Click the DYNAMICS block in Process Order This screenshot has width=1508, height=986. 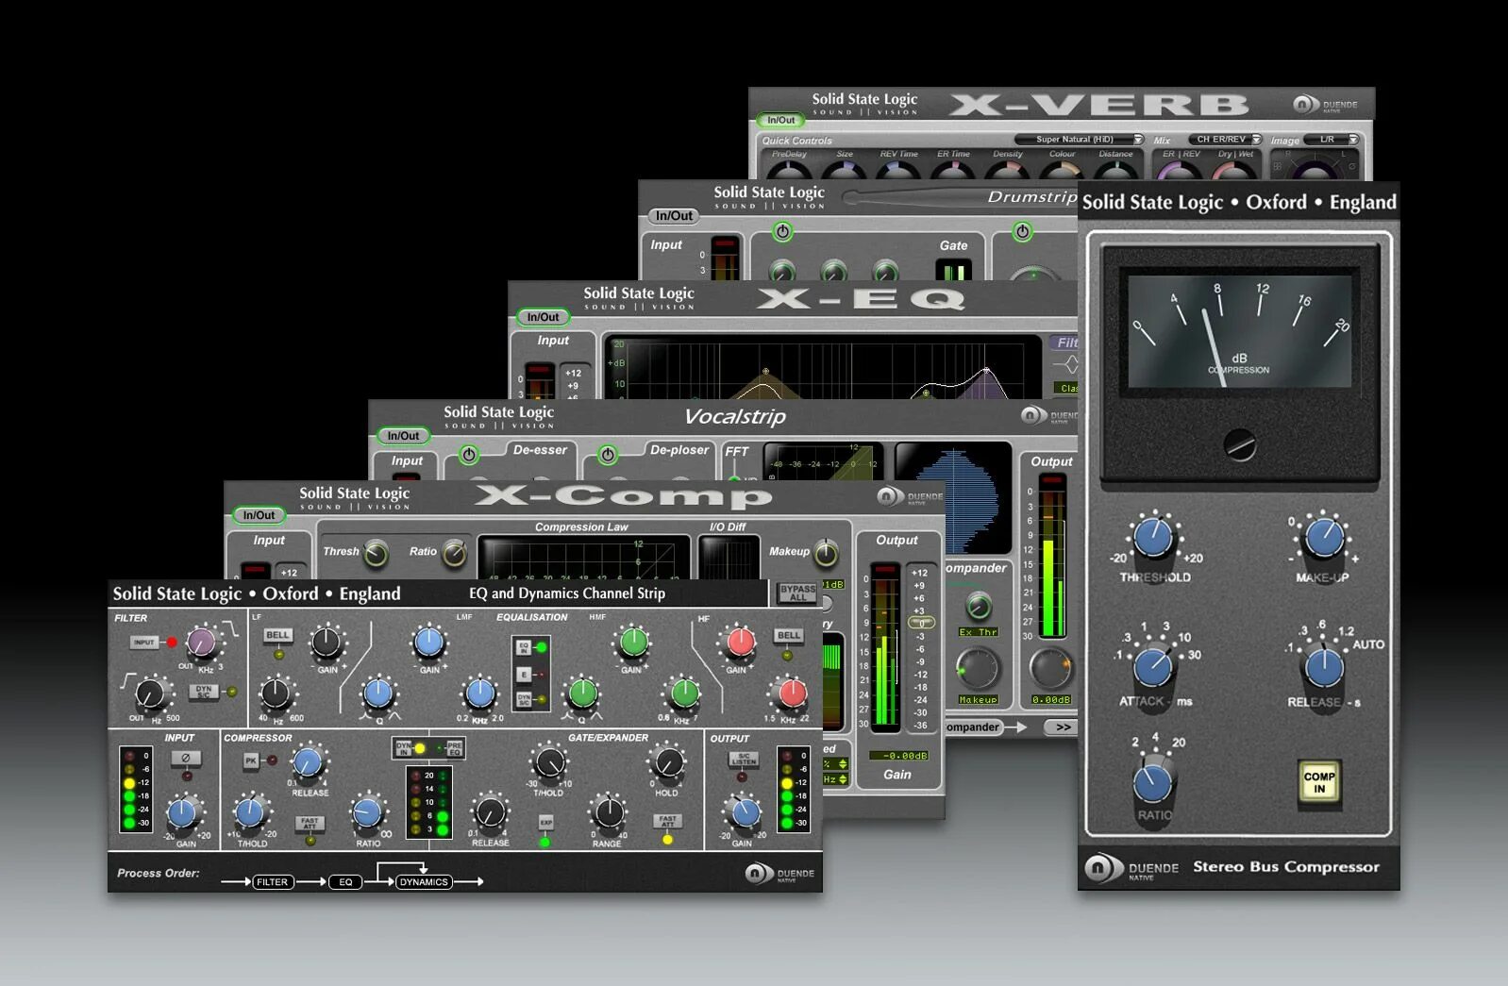coord(424,882)
